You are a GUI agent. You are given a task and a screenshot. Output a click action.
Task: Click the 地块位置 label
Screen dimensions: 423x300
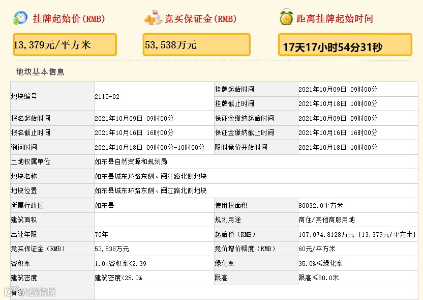24,190
